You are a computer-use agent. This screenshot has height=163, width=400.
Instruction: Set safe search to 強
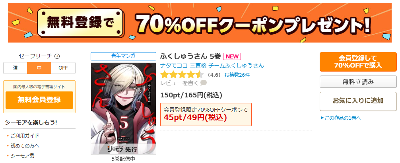(x=15, y=68)
